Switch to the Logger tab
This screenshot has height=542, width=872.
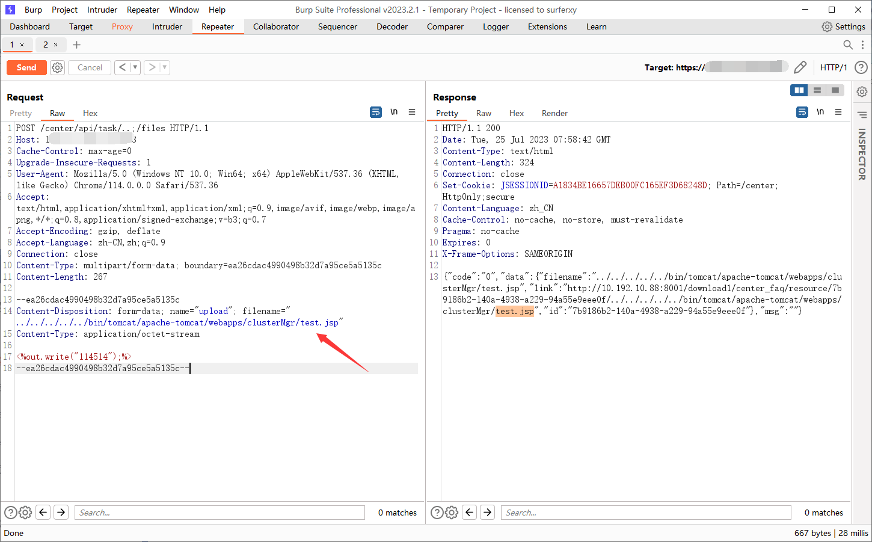496,26
